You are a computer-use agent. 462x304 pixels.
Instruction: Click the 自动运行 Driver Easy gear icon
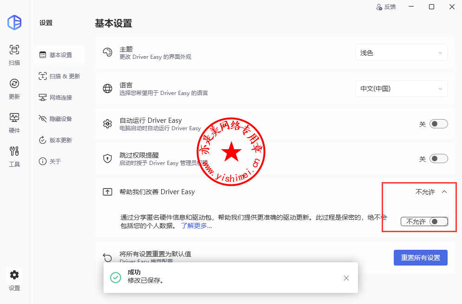(x=108, y=124)
